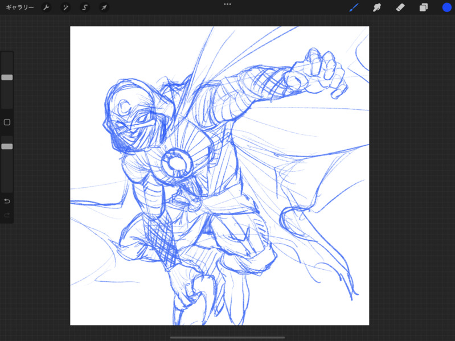The image size is (455, 341).
Task: Tap the three-dot menu at top center
Action: coord(228,5)
